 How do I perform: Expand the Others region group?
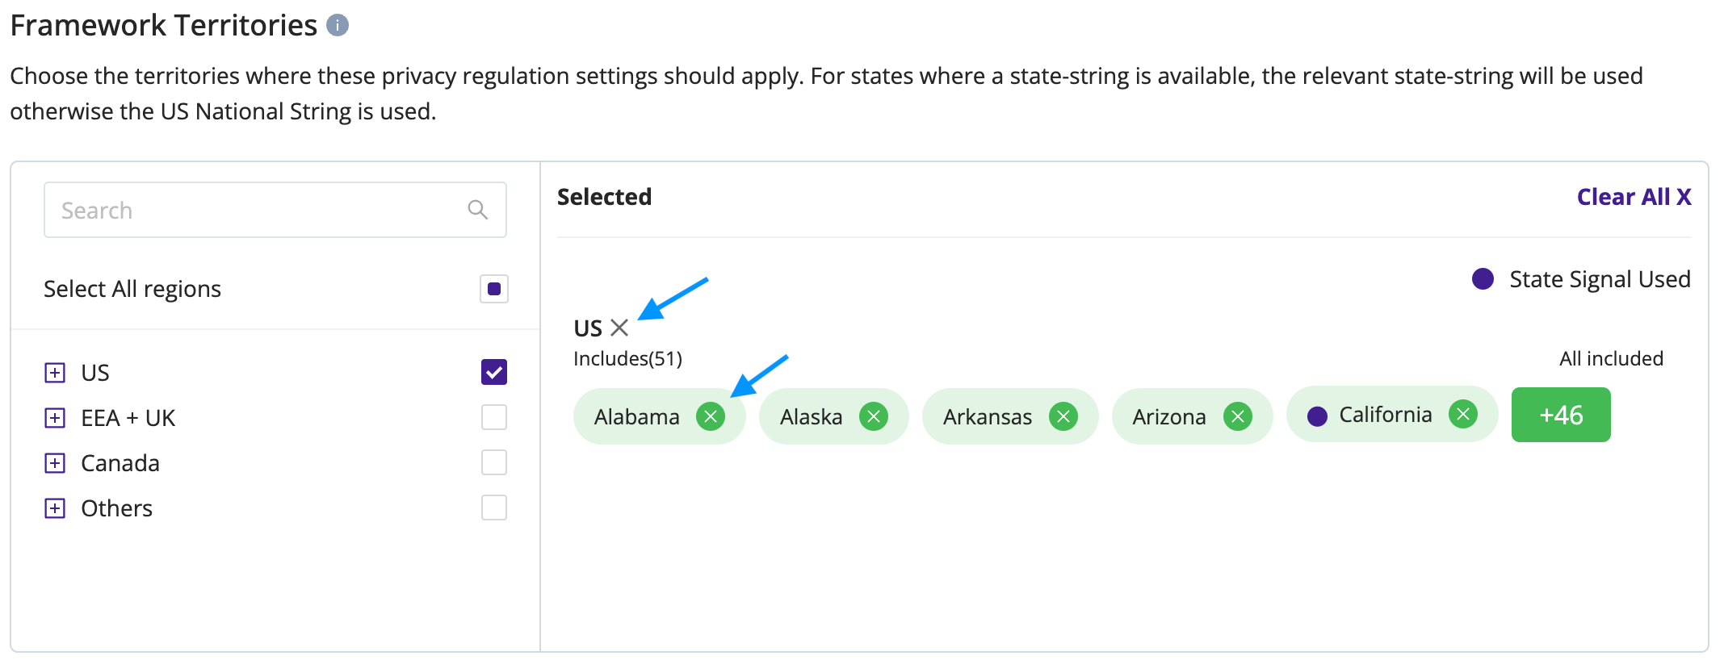click(x=55, y=508)
